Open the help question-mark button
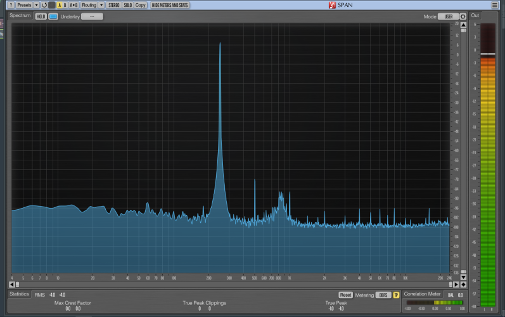The height and width of the screenshot is (317, 505). (x=11, y=5)
